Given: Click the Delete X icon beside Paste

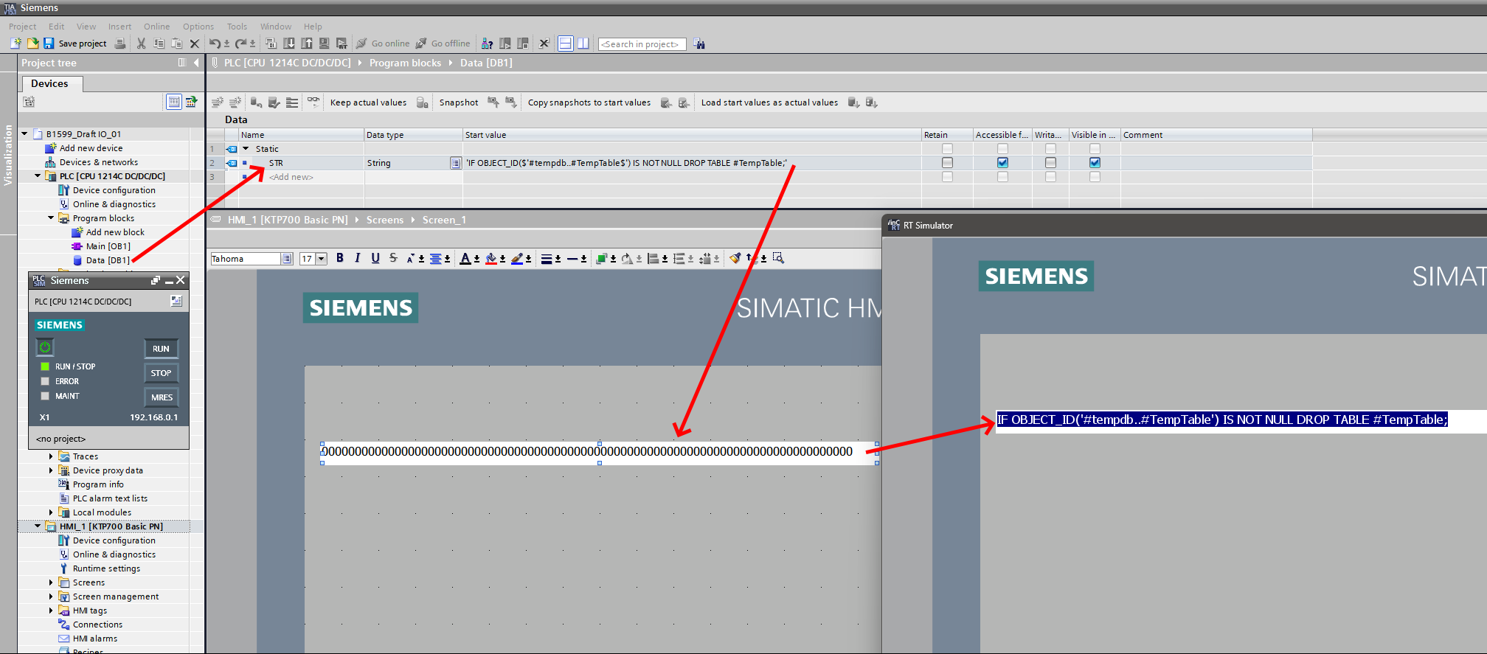Looking at the screenshot, I should 195,44.
